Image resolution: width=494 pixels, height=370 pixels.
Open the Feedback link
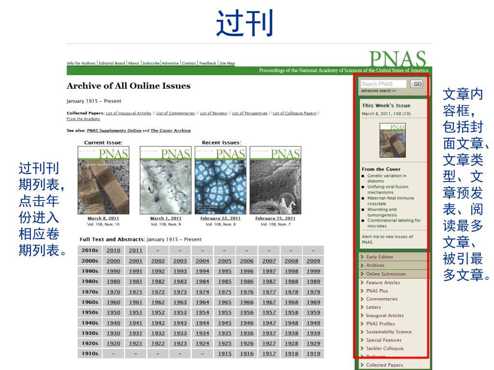coord(207,63)
